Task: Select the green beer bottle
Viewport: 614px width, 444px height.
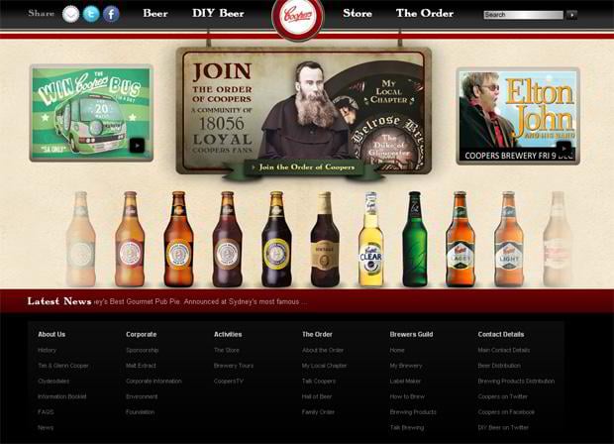Action: (414, 239)
